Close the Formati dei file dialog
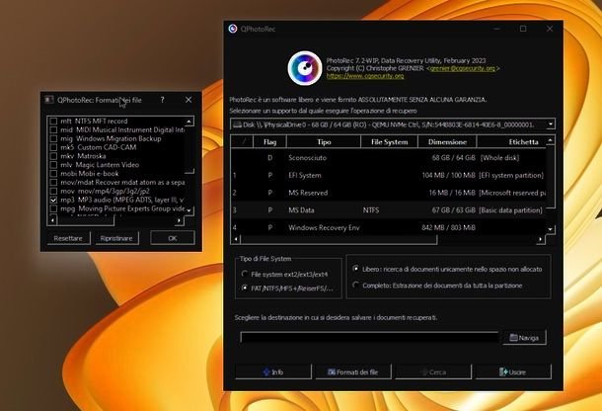 click(x=188, y=100)
